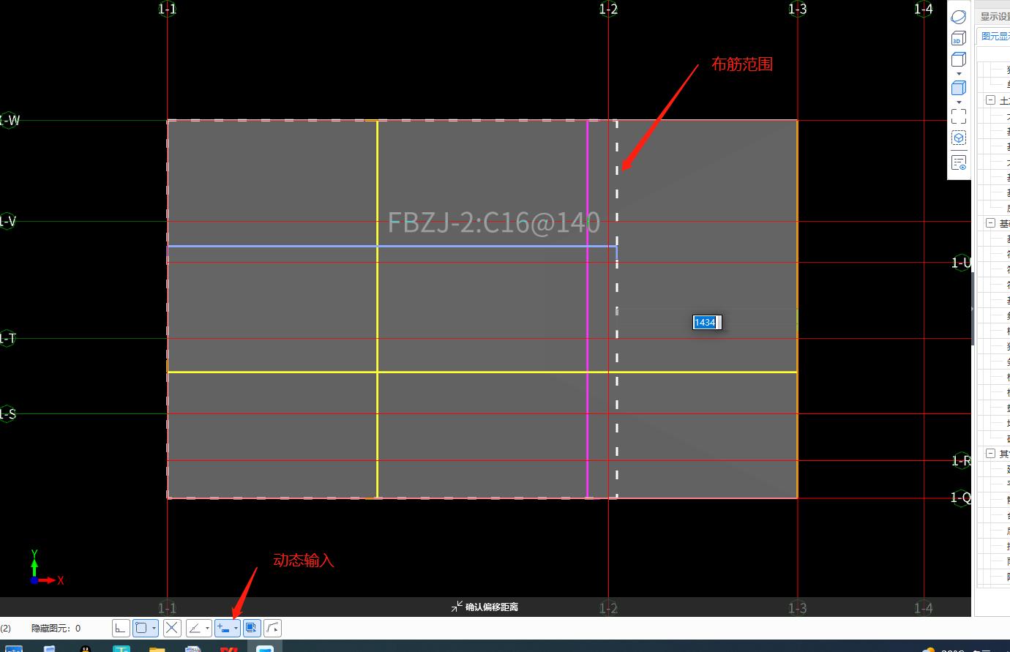Click the top 1-2 axis label
Viewport: 1010px width, 652px height.
coord(608,9)
